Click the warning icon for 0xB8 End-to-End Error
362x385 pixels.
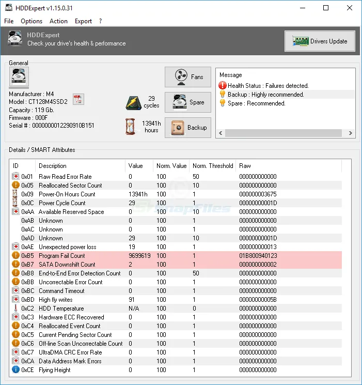coord(15,273)
